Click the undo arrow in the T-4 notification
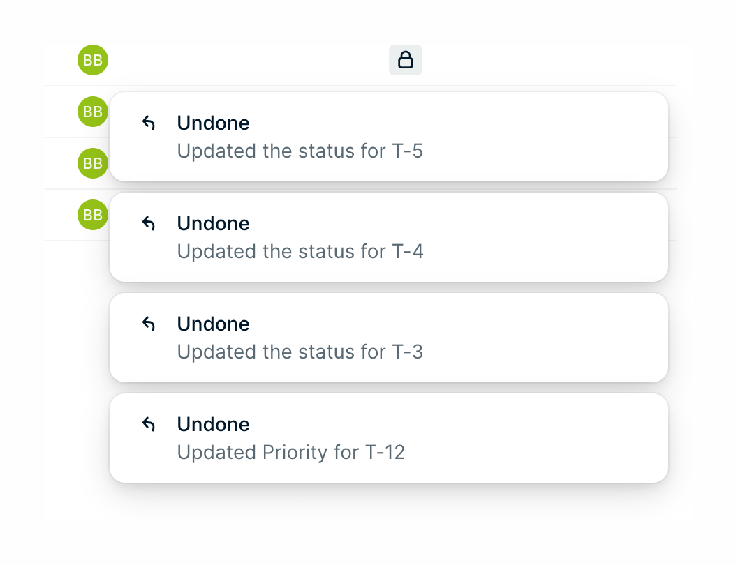This screenshot has width=738, height=565. click(148, 223)
